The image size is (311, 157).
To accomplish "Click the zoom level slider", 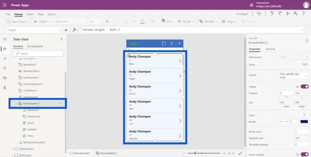I will click(x=204, y=153).
